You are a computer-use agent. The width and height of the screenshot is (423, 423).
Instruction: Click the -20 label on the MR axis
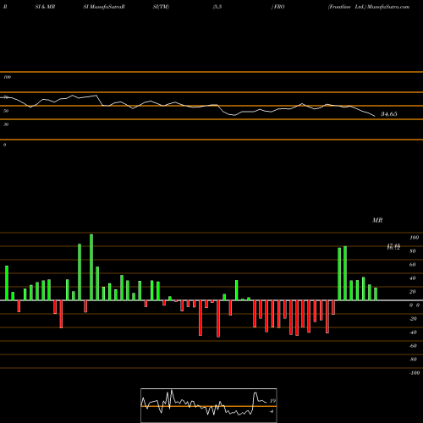pos(413,319)
